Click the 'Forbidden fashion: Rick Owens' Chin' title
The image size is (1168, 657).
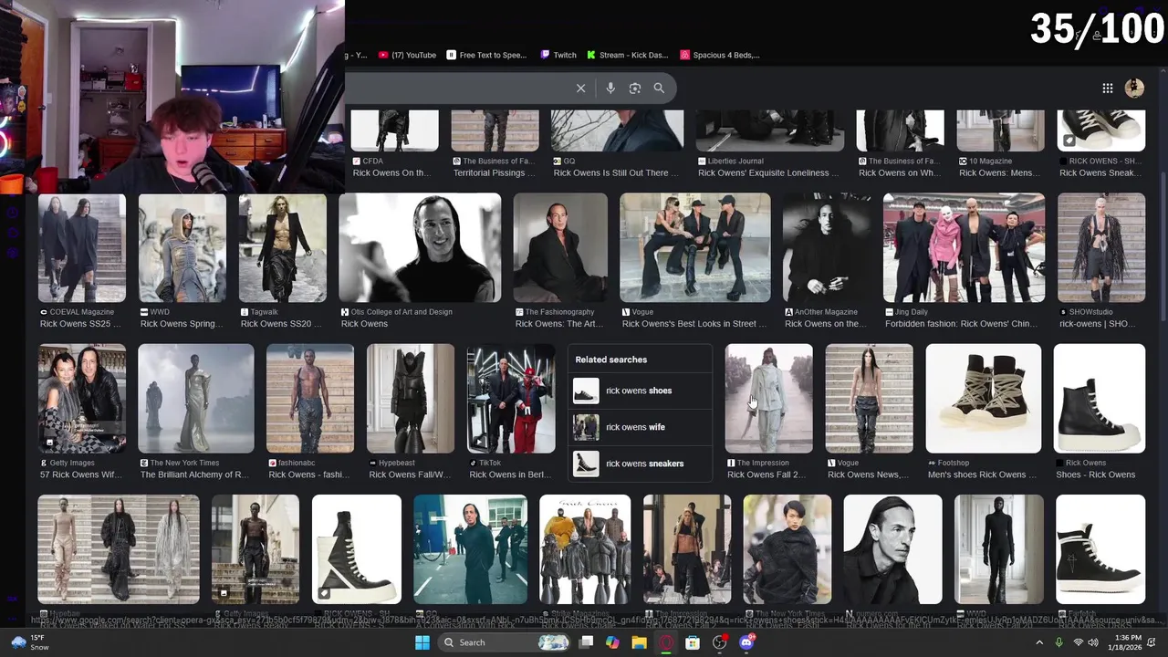coord(962,324)
